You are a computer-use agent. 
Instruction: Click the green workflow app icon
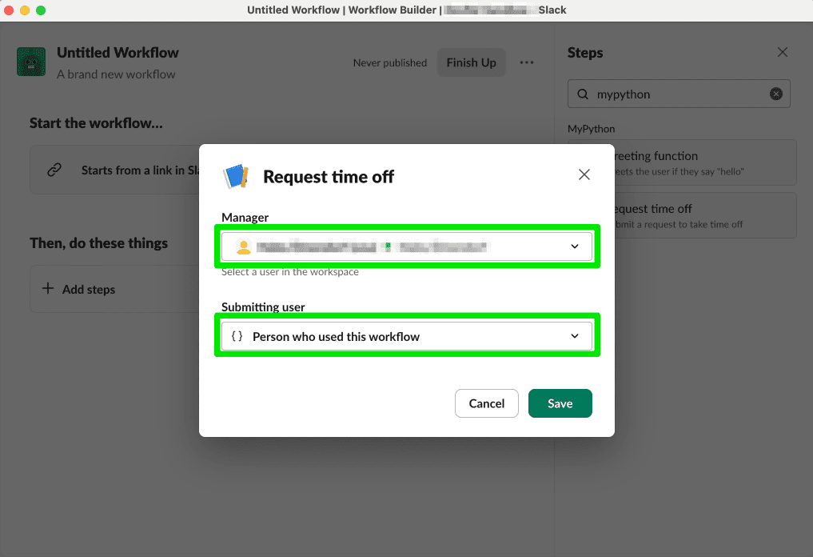[x=31, y=62]
